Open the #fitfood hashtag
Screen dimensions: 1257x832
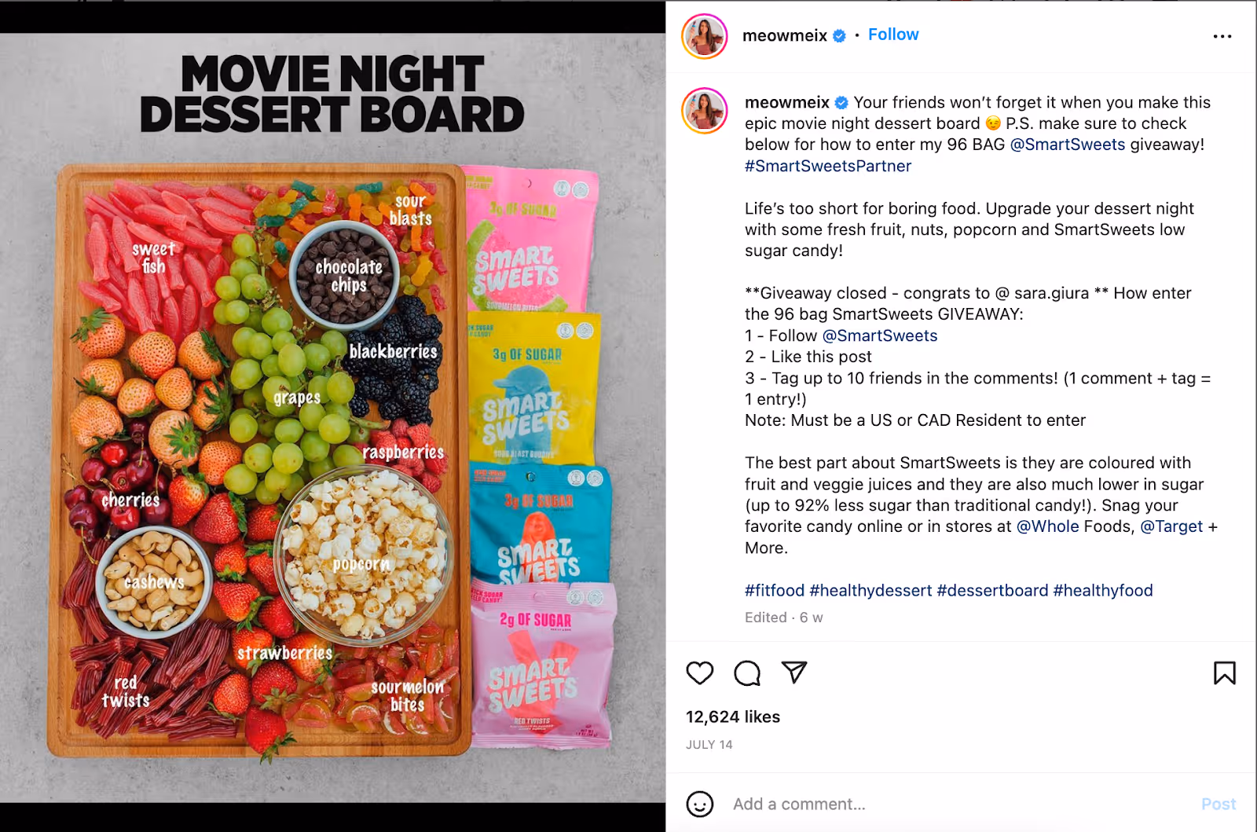coord(775,590)
